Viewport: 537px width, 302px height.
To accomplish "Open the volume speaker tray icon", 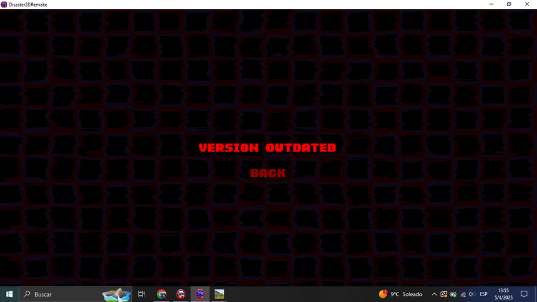I will (x=471, y=294).
